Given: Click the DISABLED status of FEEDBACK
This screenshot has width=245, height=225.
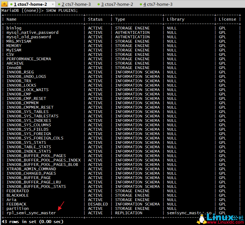Looking at the screenshot, I should 98,204.
